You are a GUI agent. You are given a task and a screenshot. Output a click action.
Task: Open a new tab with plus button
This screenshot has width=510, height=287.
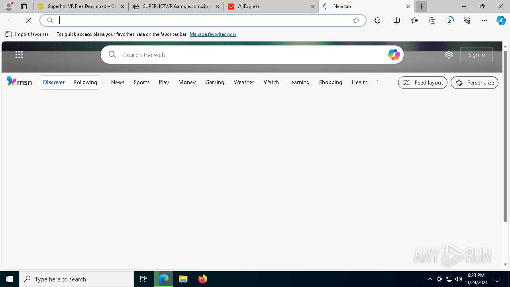[421, 6]
